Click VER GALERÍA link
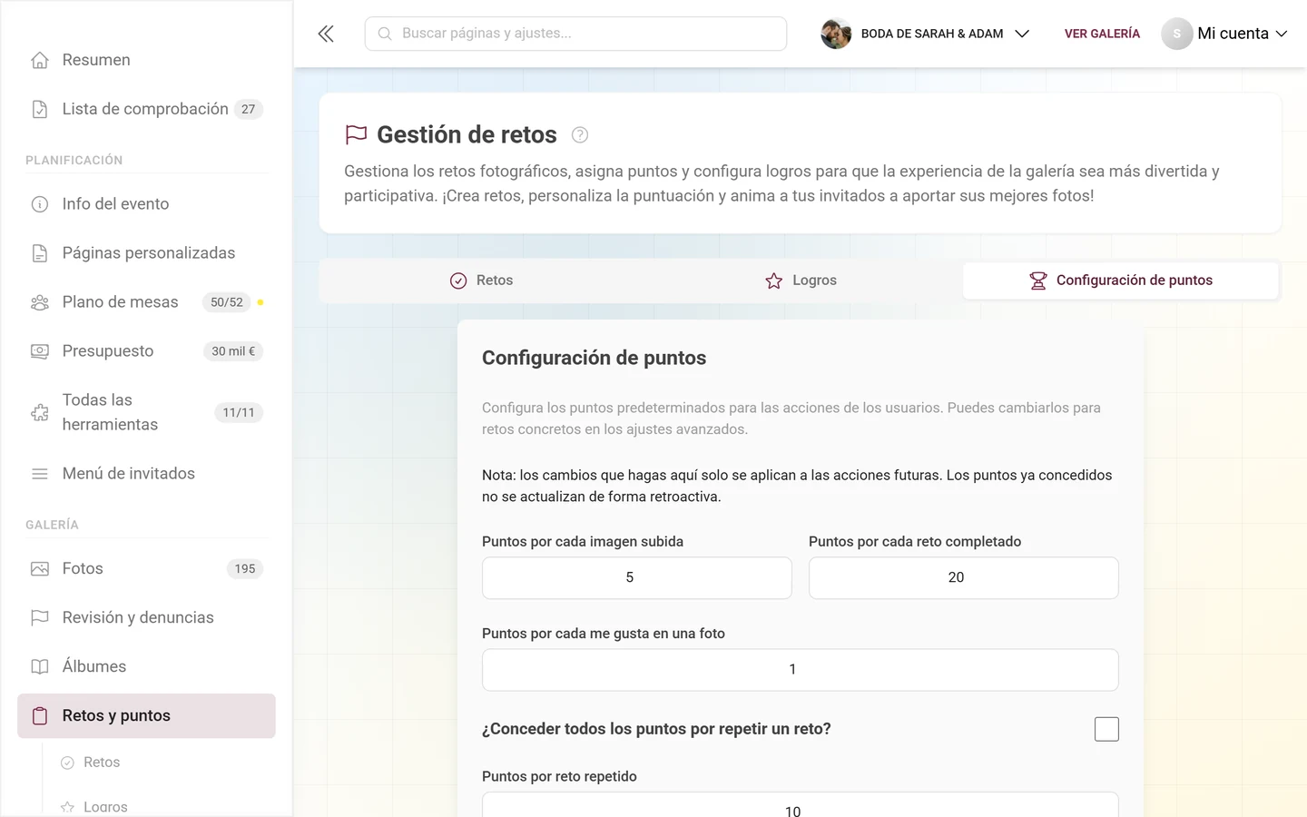Screen dimensions: 1307x817 point(1102,34)
